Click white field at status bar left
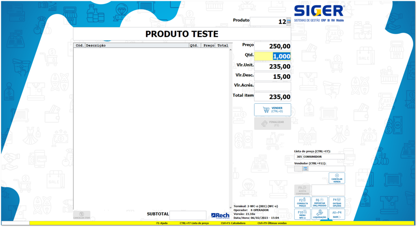 click(x=15, y=223)
